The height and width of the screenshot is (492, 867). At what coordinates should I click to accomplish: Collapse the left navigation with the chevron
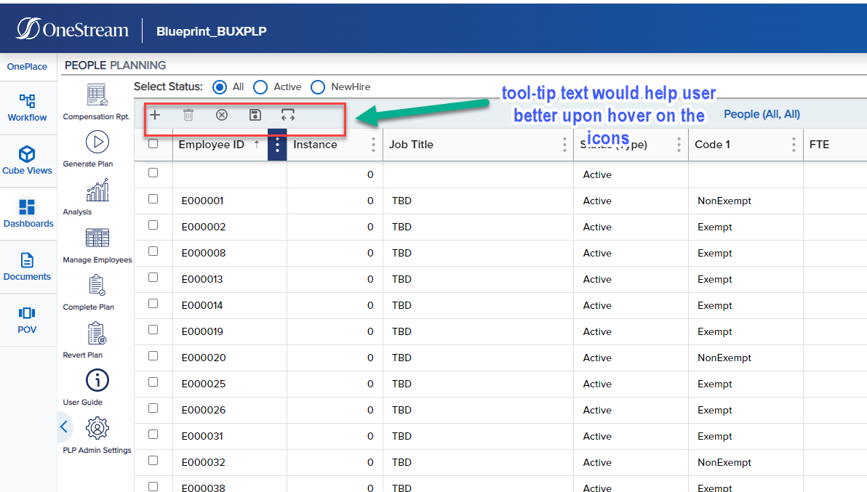pyautogui.click(x=64, y=427)
